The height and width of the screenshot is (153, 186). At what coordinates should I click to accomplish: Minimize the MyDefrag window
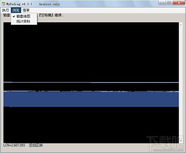(x=162, y=3)
